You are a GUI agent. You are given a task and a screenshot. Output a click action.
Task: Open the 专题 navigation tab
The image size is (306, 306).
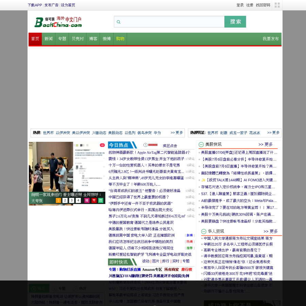point(62,39)
